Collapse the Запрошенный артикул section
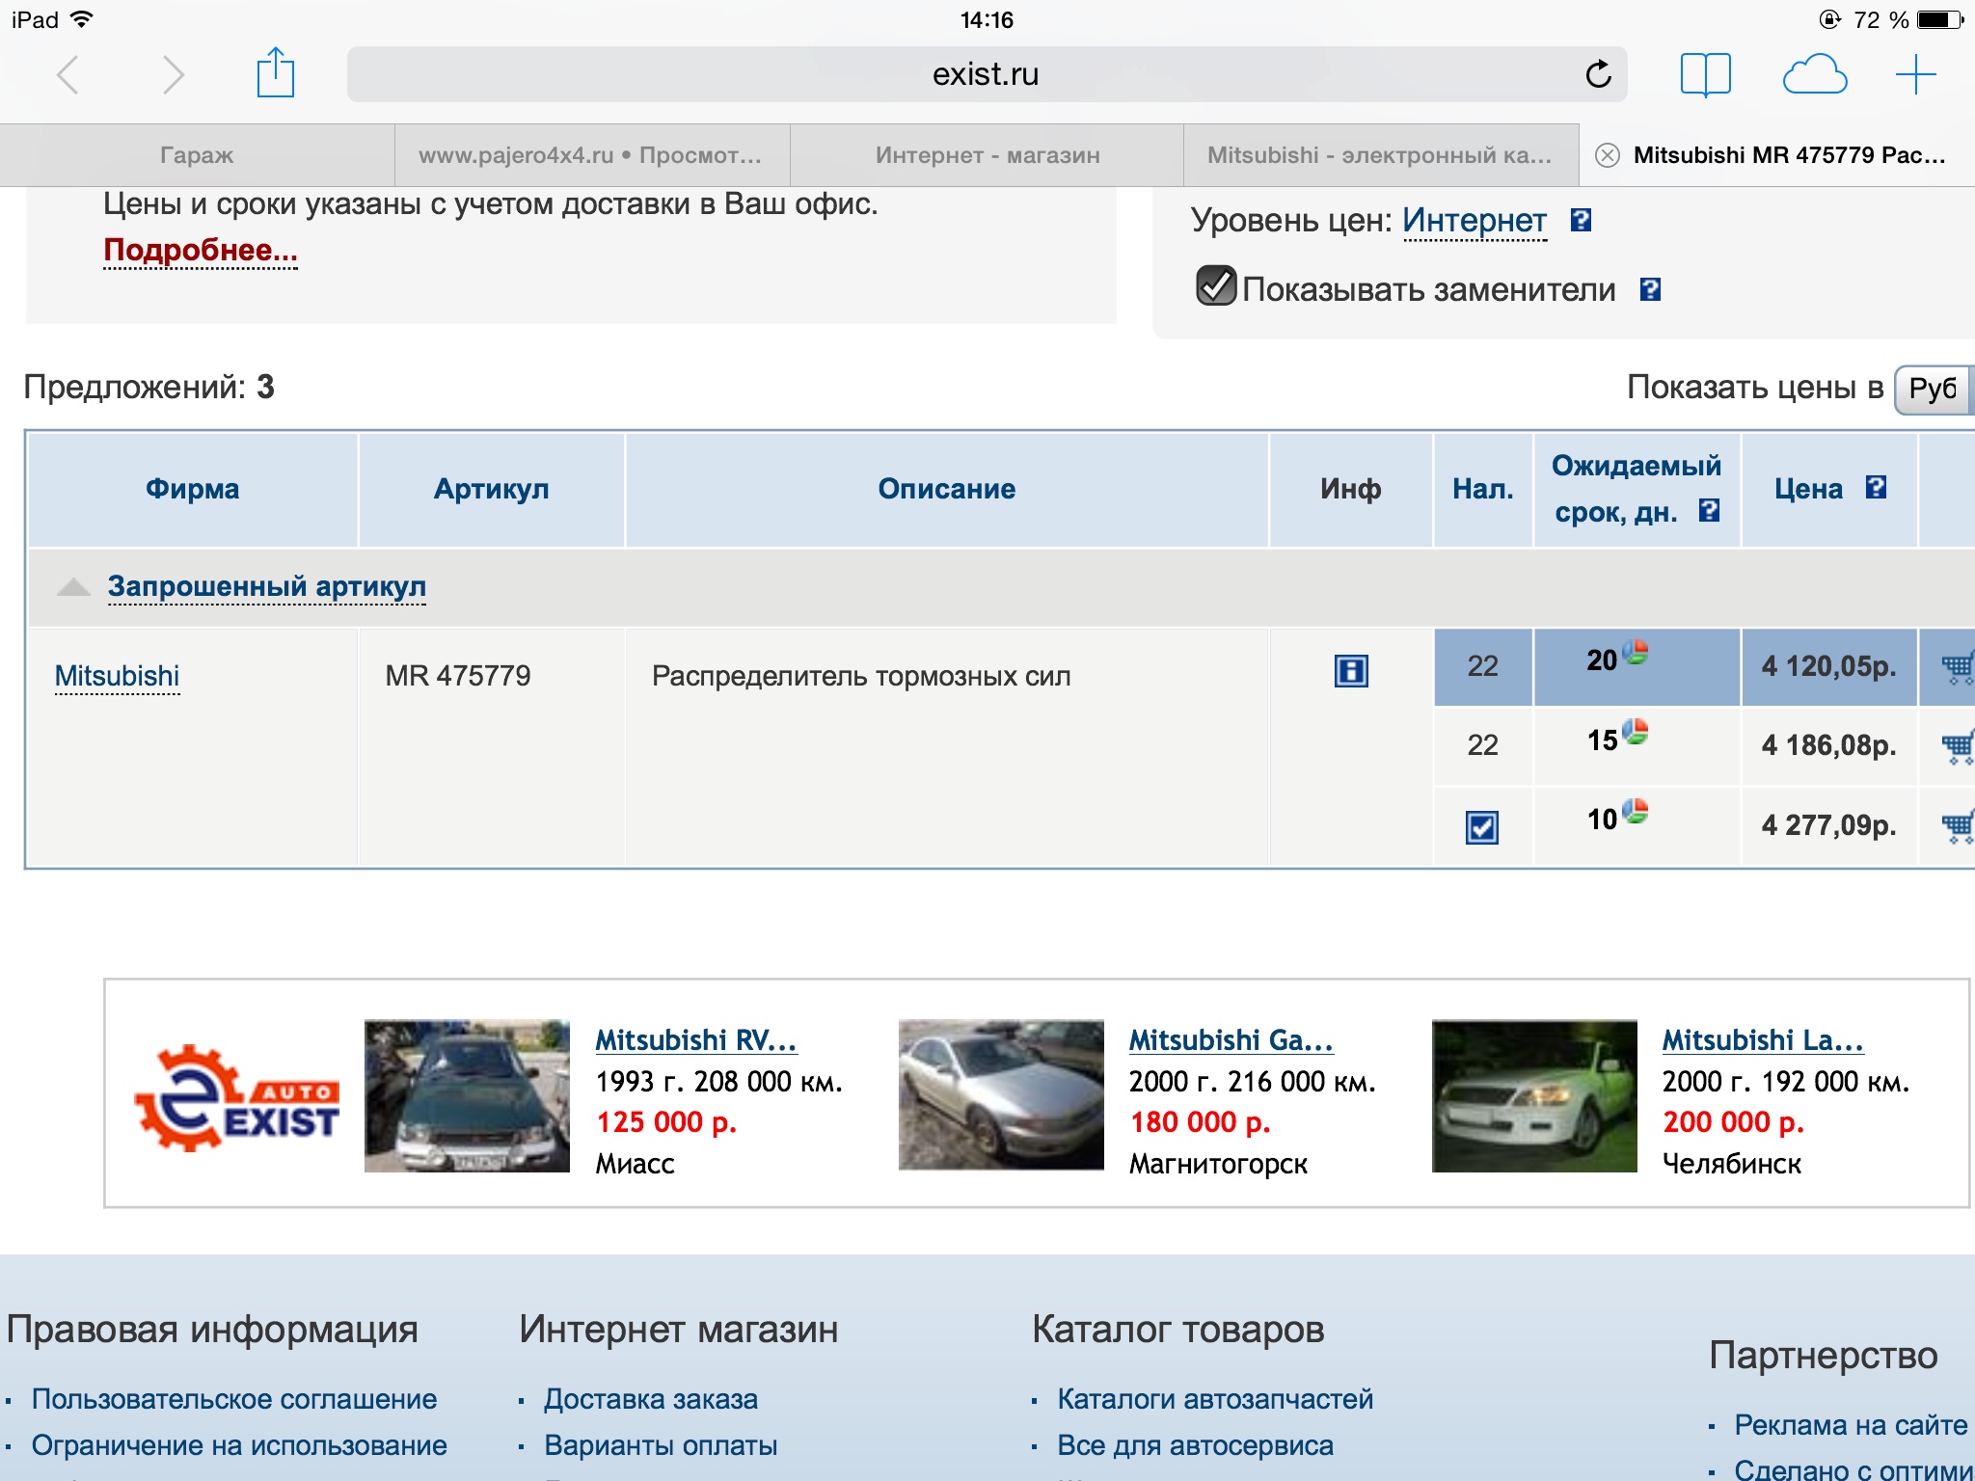 266,586
